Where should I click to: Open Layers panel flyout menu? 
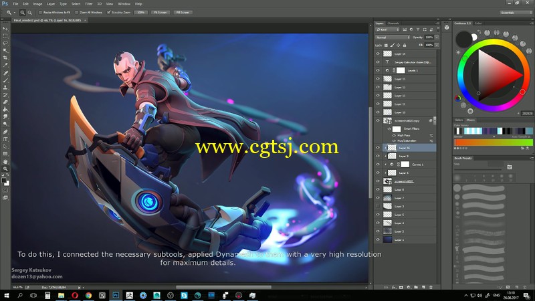[437, 23]
